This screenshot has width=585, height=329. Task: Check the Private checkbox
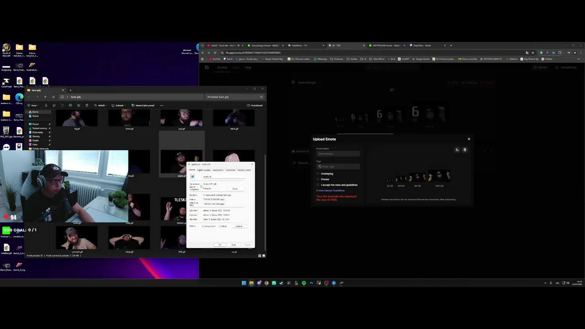coord(318,179)
